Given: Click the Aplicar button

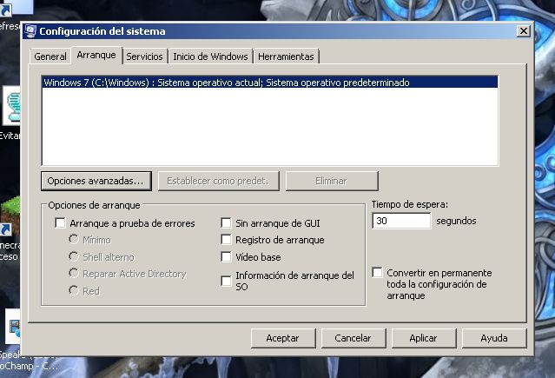Looking at the screenshot, I should pyautogui.click(x=423, y=338).
